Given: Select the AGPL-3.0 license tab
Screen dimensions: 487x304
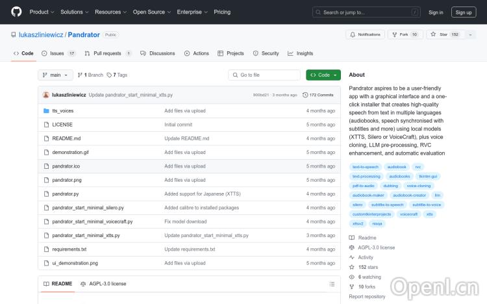Looking at the screenshot, I should pos(103,284).
